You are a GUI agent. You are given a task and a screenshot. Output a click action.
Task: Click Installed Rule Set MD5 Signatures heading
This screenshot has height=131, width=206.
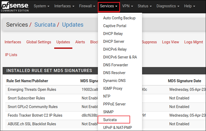(x=49, y=71)
